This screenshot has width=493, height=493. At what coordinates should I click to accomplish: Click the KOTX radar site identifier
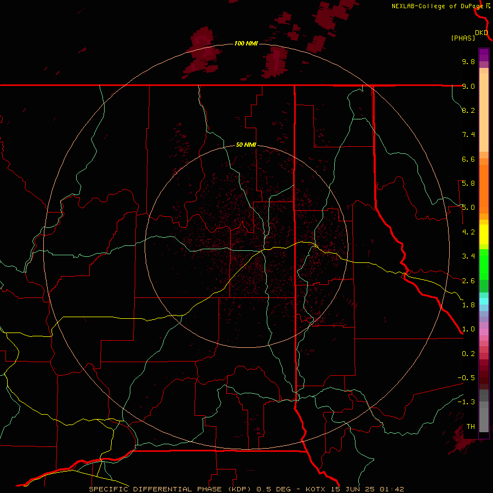point(316,489)
